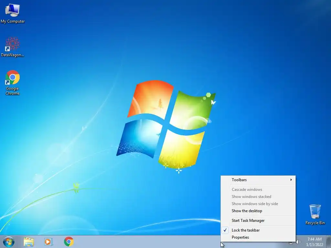
Task: Select the Google Chrome desktop shortcut
Action: 13,82
